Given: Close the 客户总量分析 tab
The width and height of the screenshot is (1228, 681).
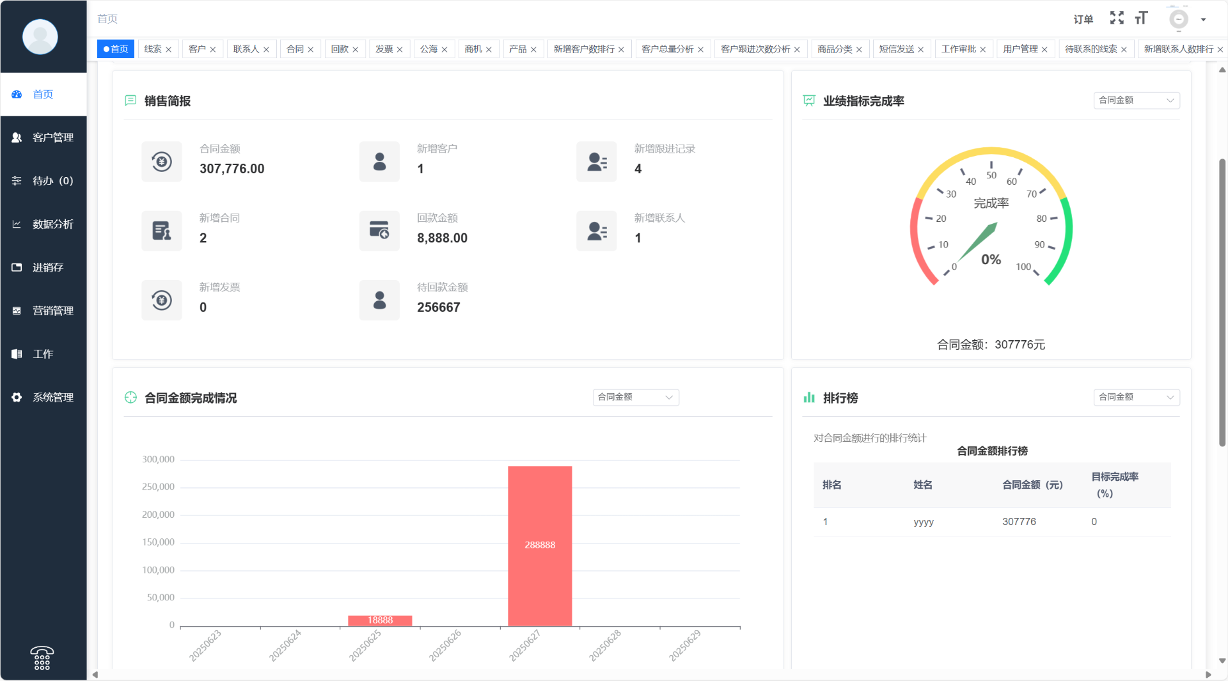Looking at the screenshot, I should tap(701, 50).
